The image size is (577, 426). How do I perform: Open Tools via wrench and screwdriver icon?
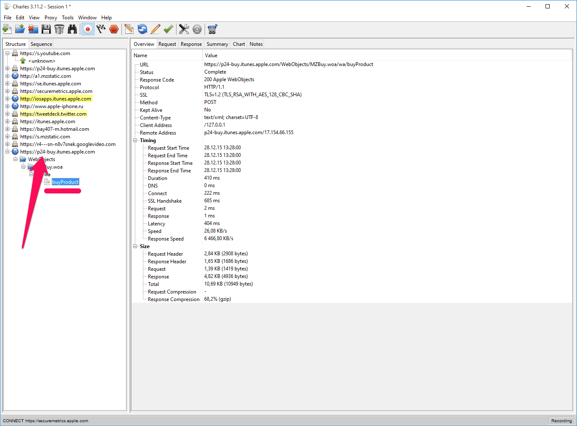pyautogui.click(x=184, y=29)
